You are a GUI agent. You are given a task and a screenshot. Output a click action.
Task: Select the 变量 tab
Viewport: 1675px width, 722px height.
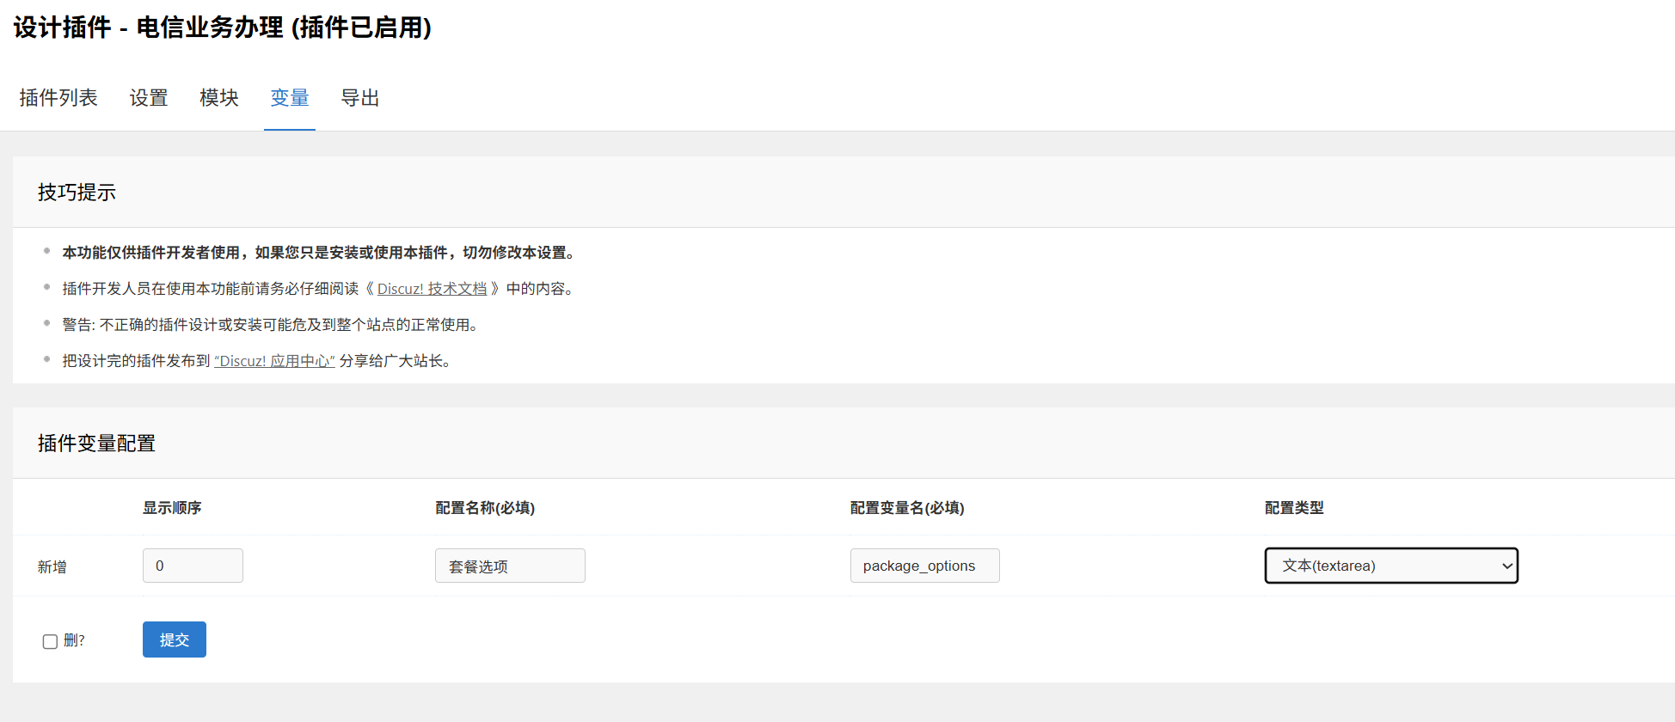tap(290, 98)
